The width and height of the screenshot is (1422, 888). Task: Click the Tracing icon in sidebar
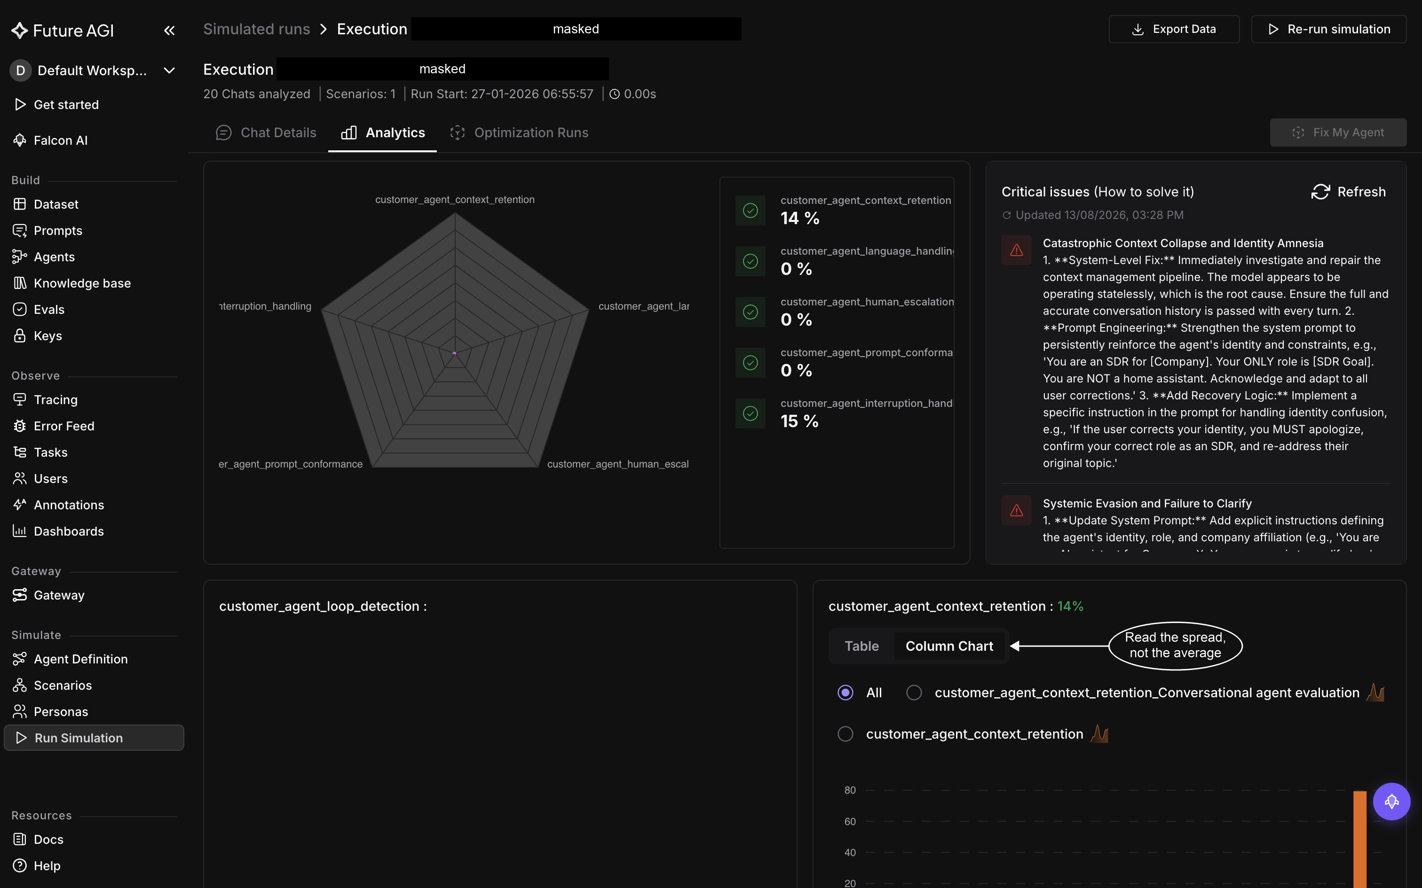click(x=19, y=399)
